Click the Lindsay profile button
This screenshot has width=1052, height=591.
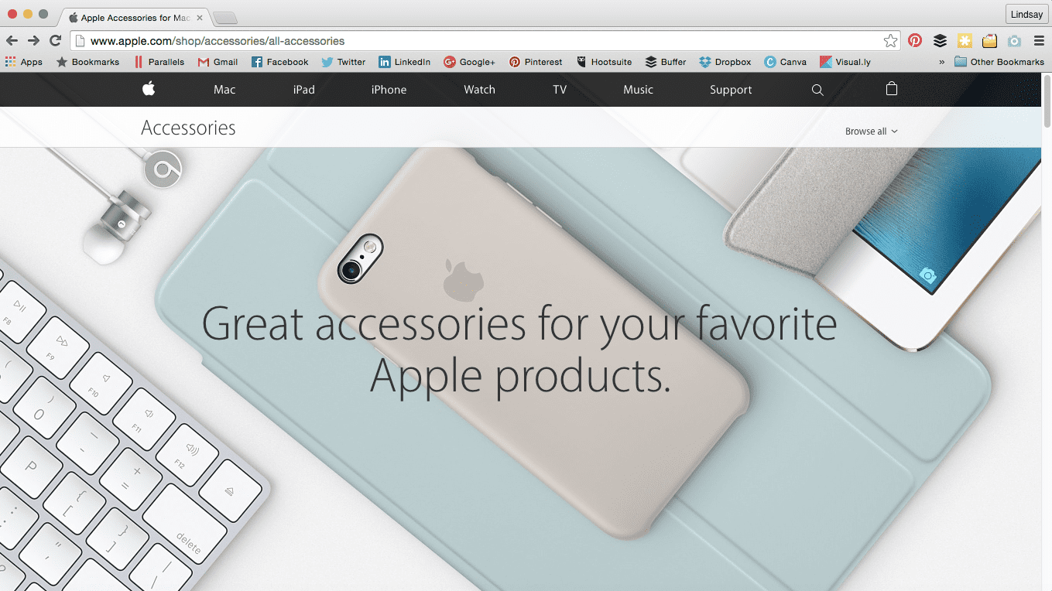[x=1026, y=15]
